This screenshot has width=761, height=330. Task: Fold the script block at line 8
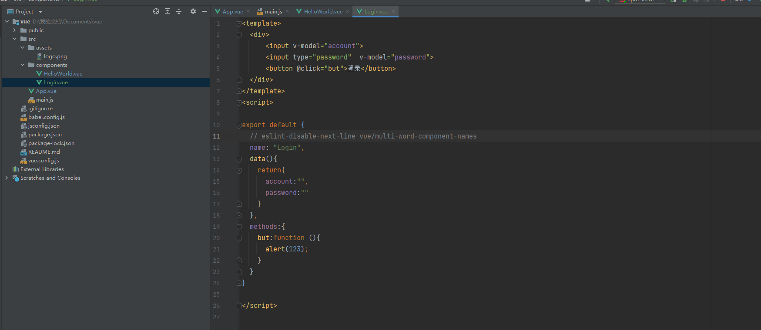click(239, 102)
